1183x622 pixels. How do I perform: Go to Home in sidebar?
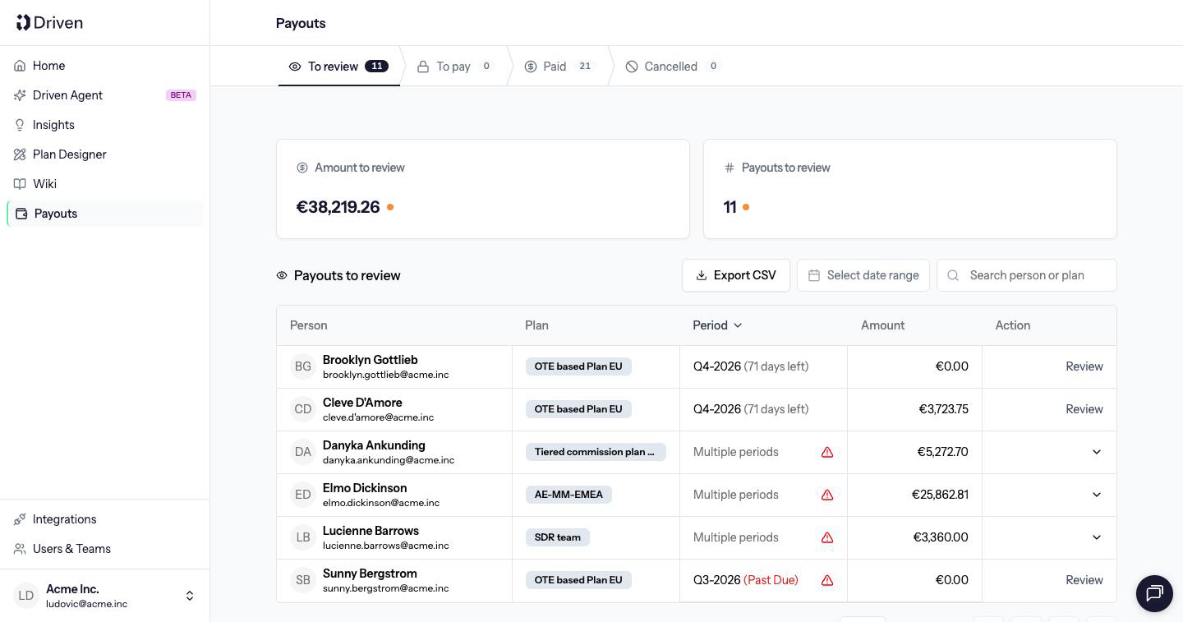point(104,66)
